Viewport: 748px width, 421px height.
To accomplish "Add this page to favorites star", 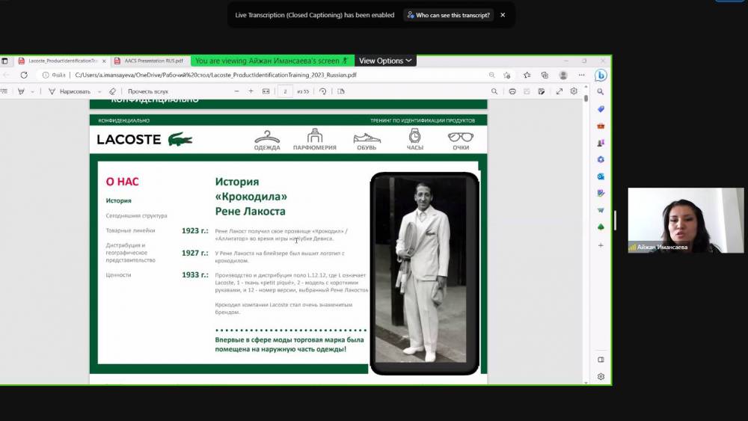I will coord(506,75).
